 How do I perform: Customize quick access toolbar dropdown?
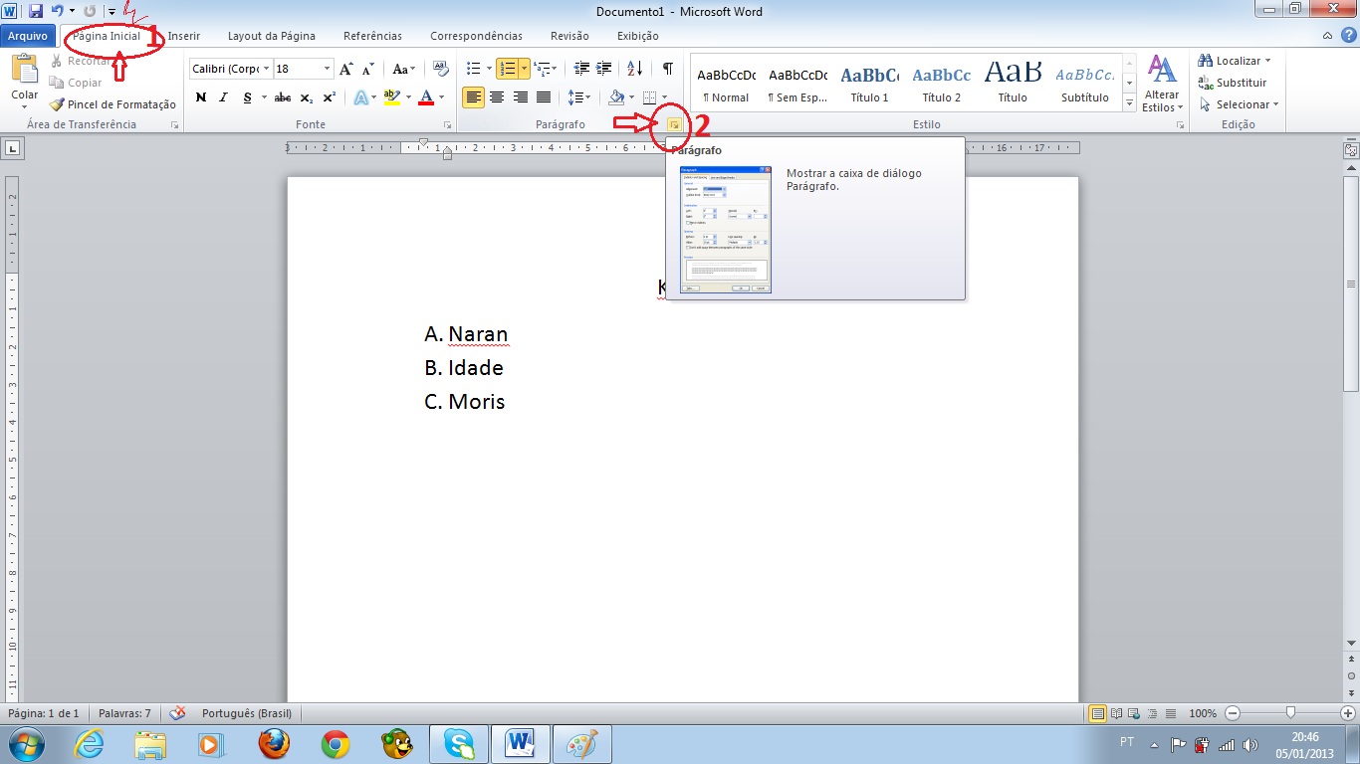pos(112,11)
